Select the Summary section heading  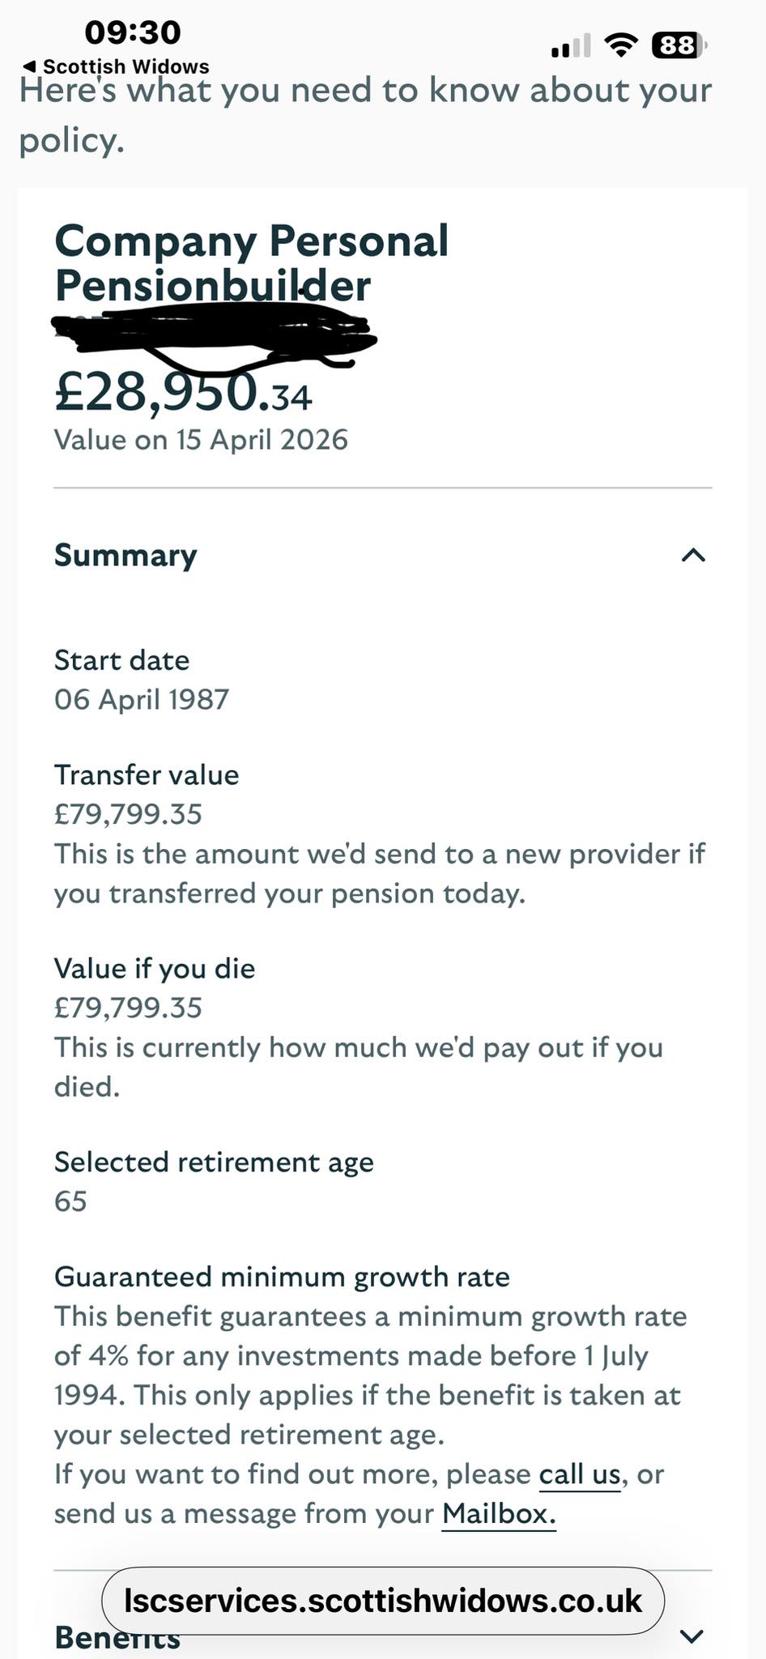click(126, 556)
